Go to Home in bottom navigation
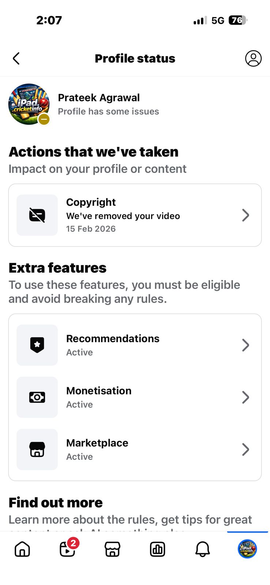Viewport: 270px width, 585px height. [x=22, y=549]
